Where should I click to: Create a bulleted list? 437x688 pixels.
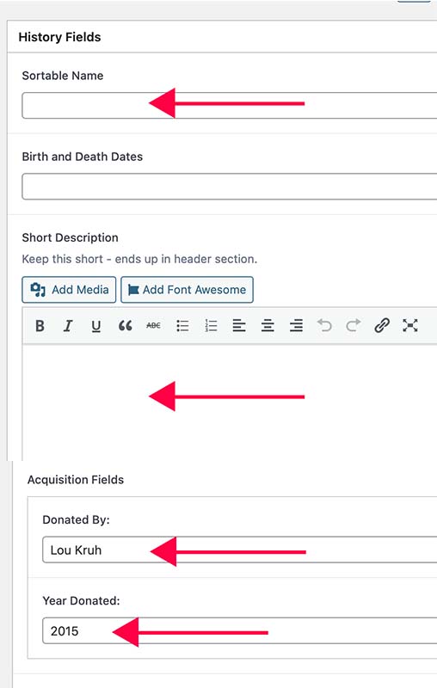(182, 326)
